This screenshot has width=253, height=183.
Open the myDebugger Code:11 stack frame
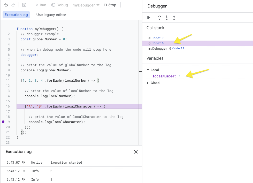point(166,48)
